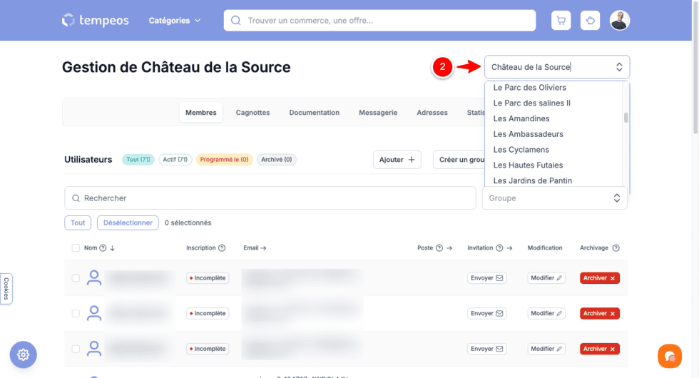Edit second row user with Modifier
Viewport: 699px width, 378px height.
pos(546,313)
